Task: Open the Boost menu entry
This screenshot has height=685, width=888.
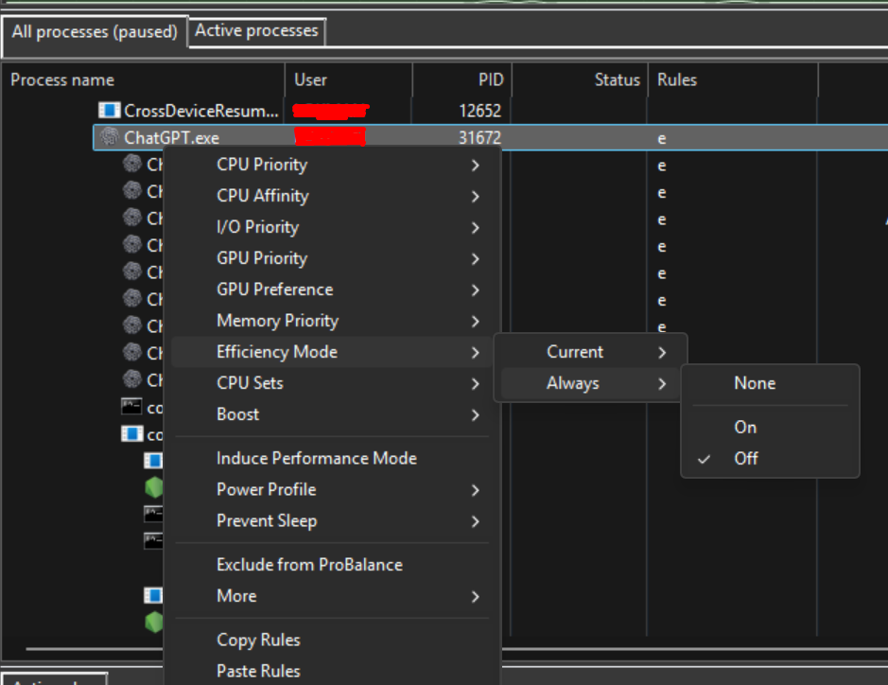Action: click(332, 414)
